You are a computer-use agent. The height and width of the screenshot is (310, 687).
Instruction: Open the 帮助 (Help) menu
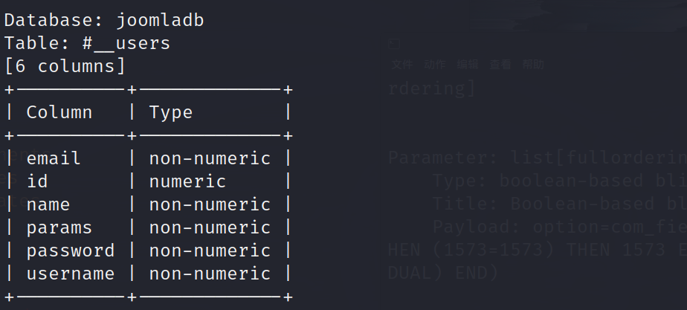click(x=533, y=65)
